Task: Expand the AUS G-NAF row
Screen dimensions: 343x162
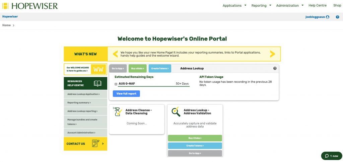Action: [116, 84]
